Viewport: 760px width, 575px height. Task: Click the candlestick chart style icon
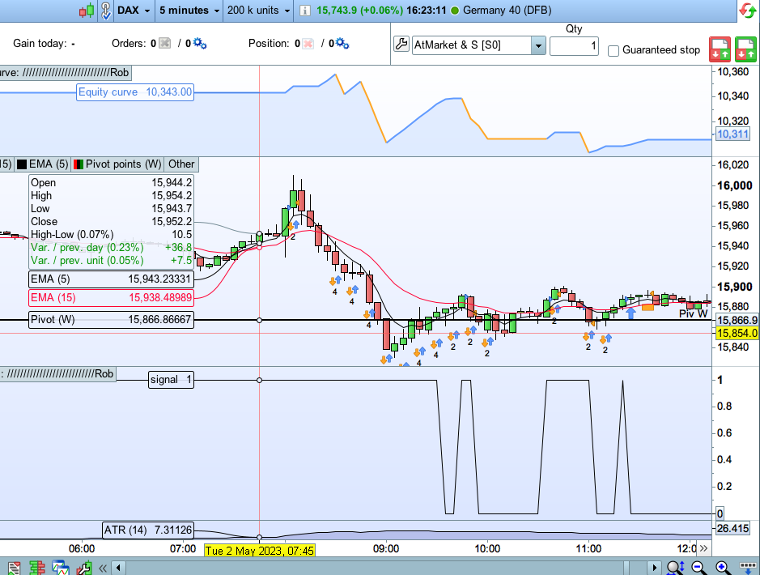tap(87, 11)
